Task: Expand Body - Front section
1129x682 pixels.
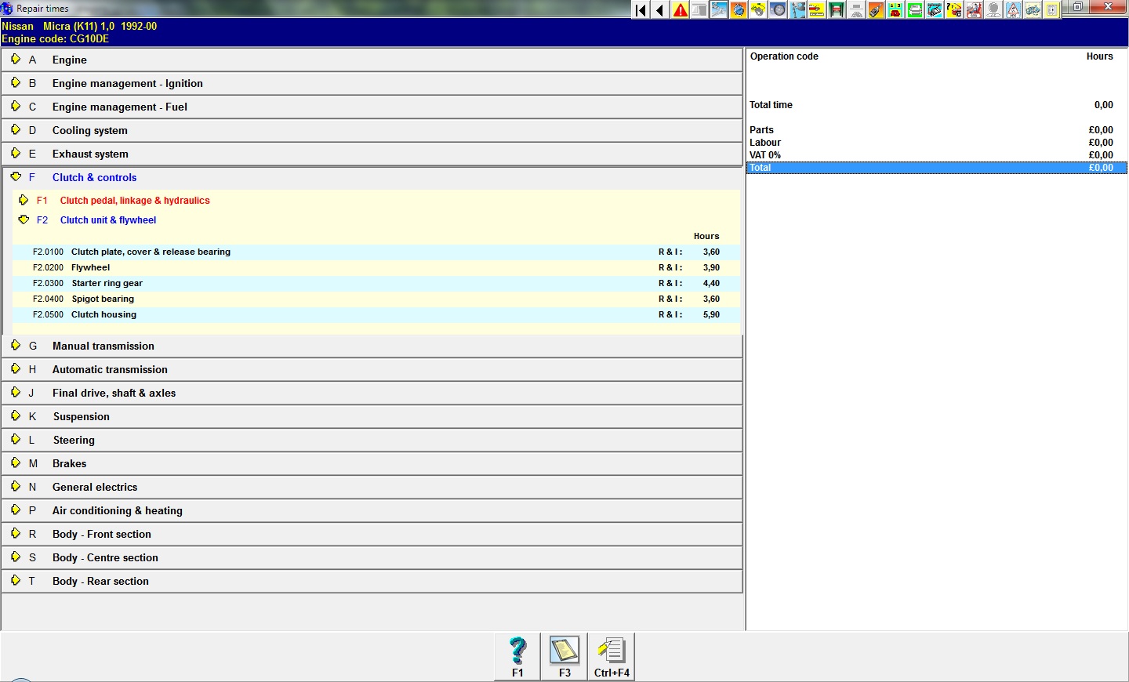Action: coord(372,534)
